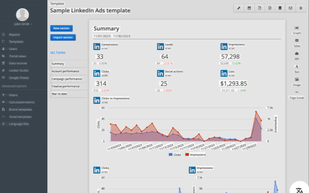Click the Import section button
This screenshot has width=309, height=193.
pyautogui.click(x=63, y=37)
